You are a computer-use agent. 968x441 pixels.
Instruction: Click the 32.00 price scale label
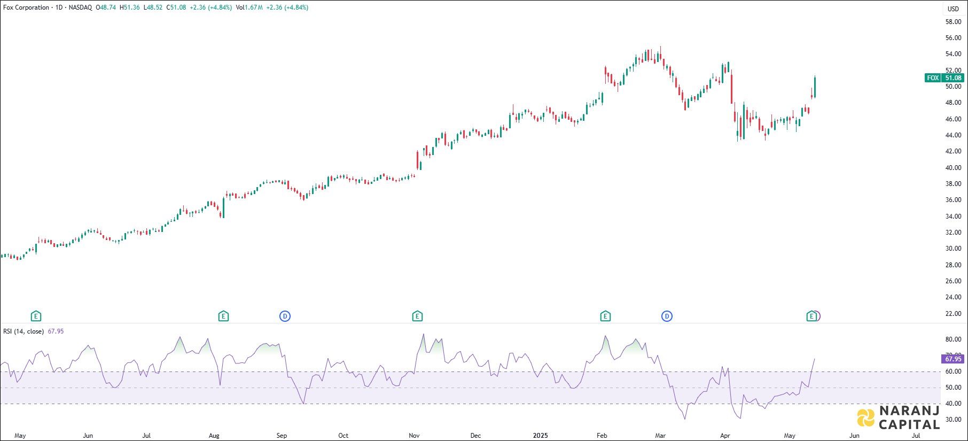click(x=953, y=233)
